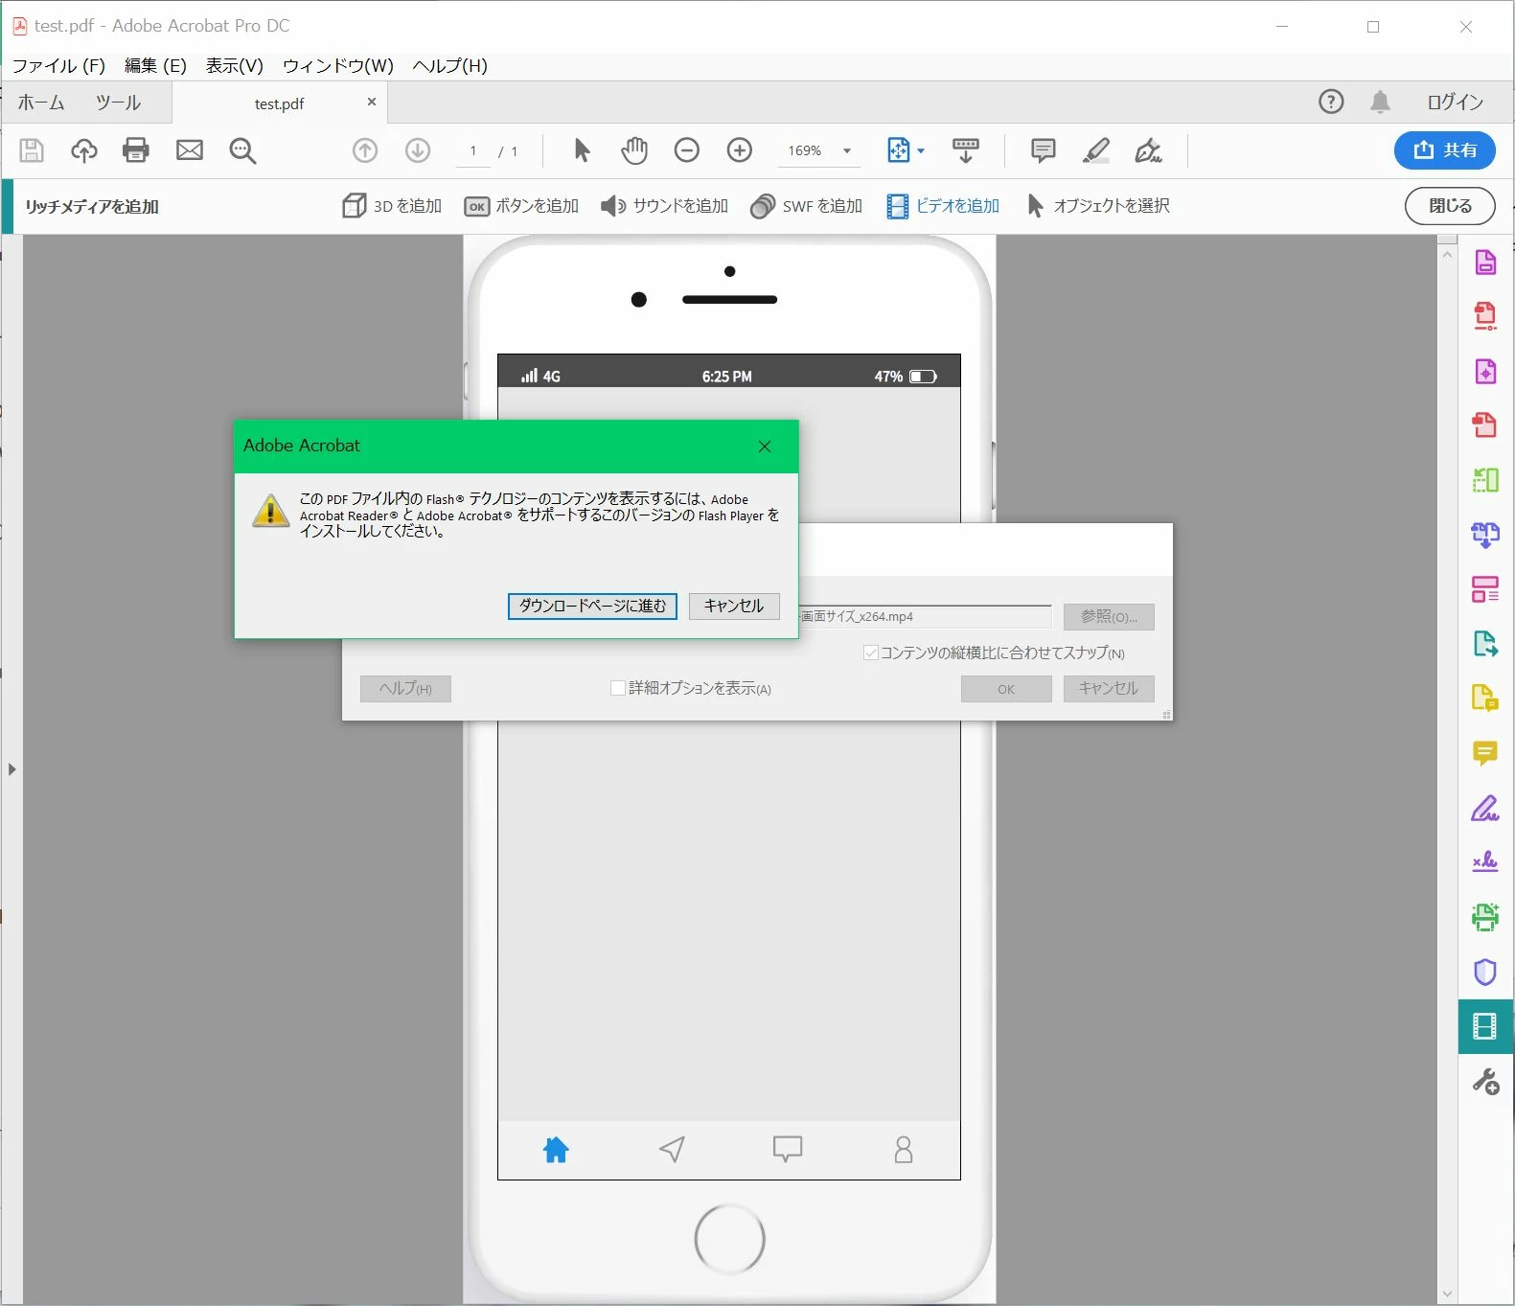Click 3D を追加 tool

point(392,206)
